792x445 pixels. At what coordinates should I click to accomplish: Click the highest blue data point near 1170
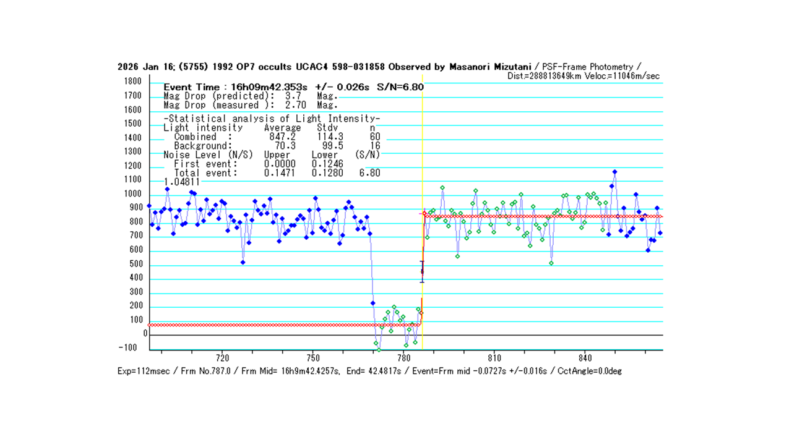(614, 172)
